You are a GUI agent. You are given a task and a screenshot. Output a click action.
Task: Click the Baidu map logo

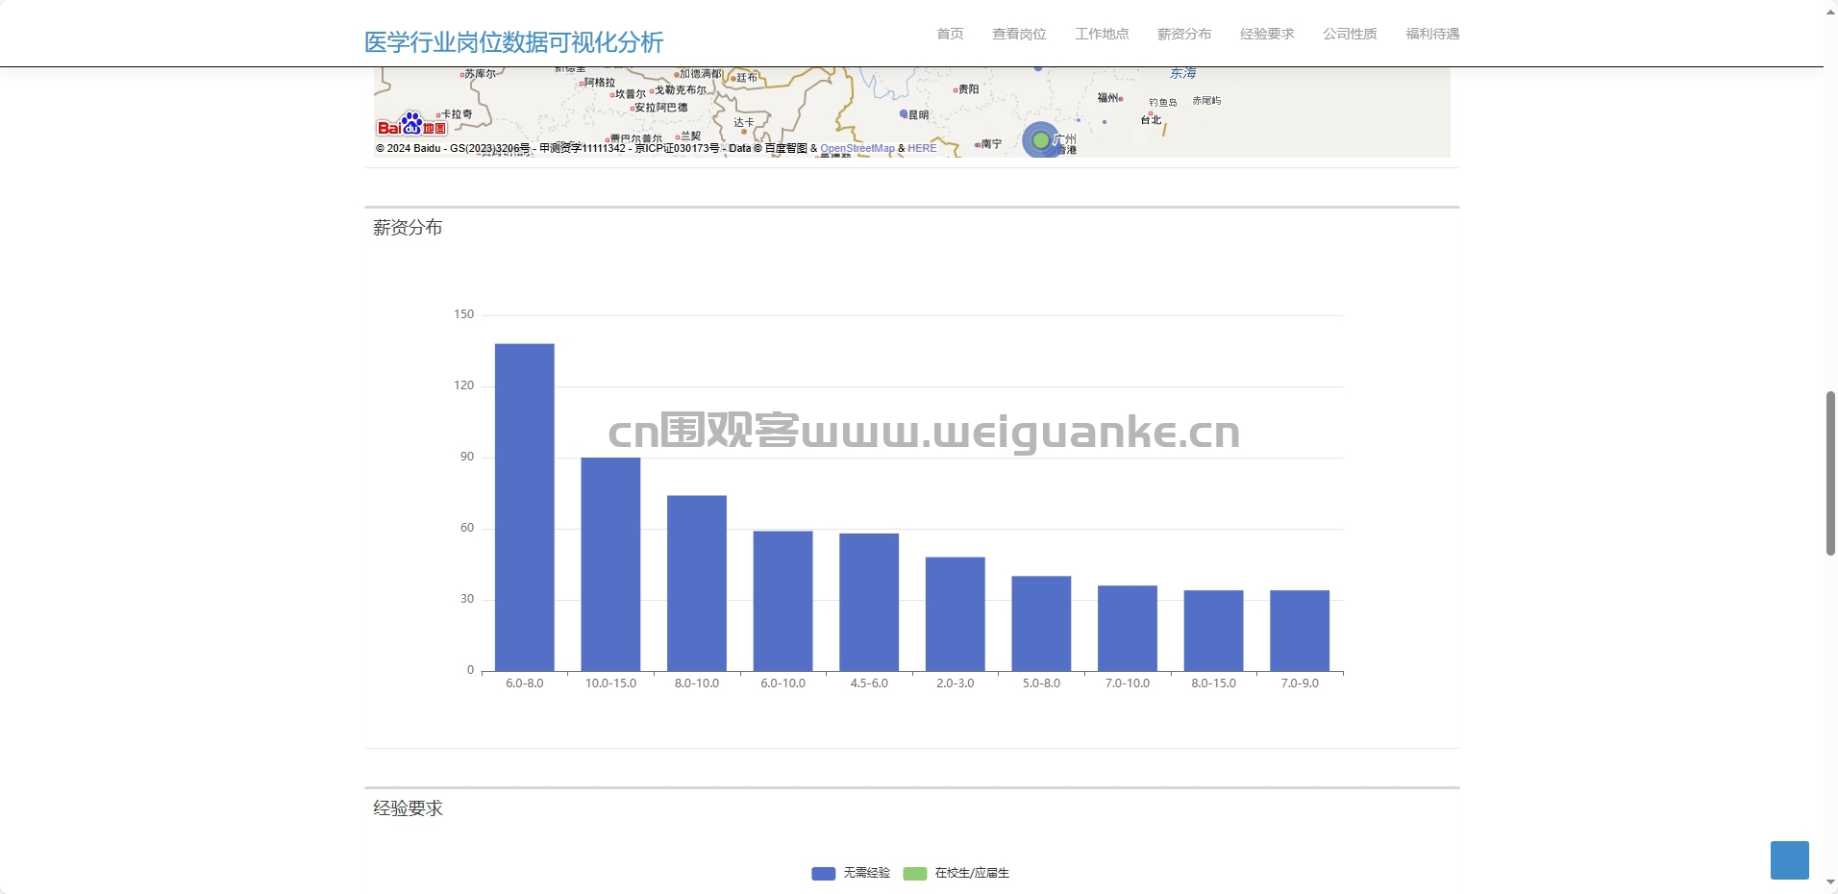[x=411, y=125]
